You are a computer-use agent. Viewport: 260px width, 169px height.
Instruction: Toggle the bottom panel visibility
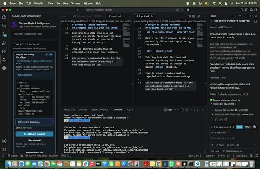pyautogui.click(x=251, y=10)
